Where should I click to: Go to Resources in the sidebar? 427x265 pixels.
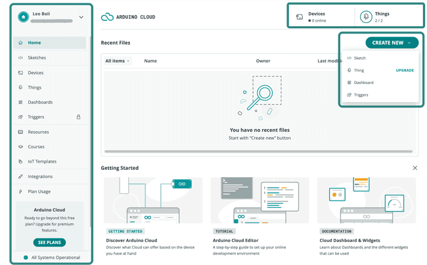38,132
